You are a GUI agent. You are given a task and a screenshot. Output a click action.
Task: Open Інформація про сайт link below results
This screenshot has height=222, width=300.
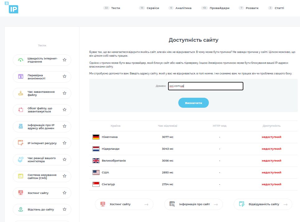click(194, 204)
